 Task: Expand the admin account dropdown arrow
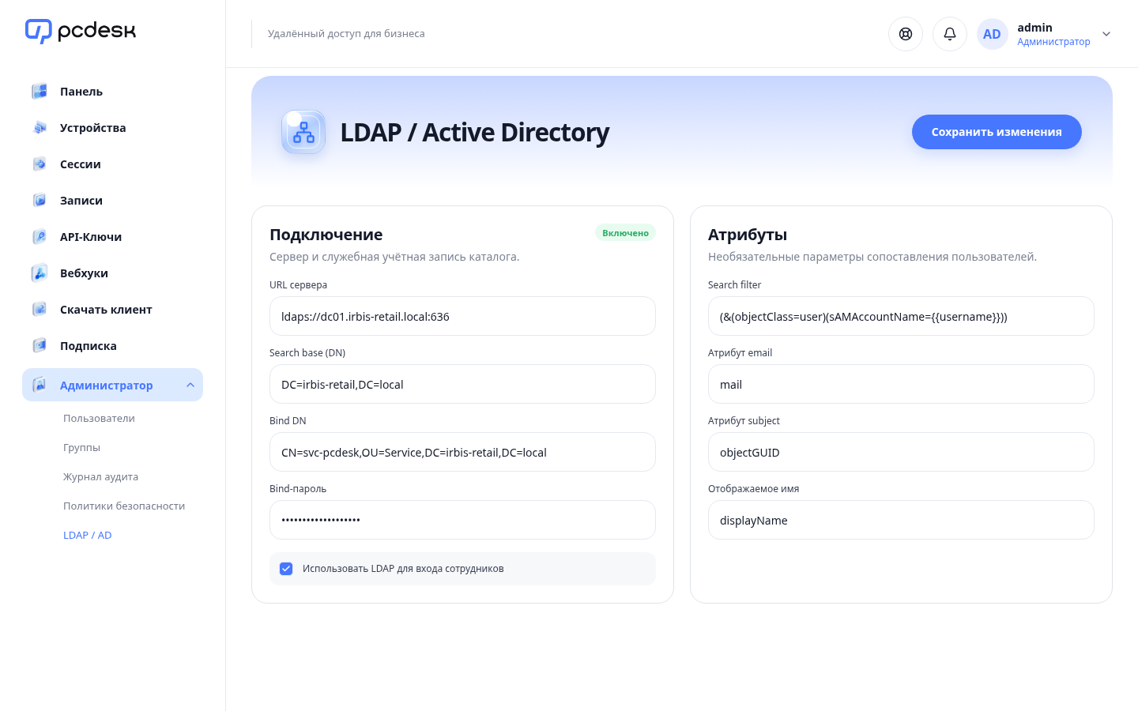click(1106, 34)
